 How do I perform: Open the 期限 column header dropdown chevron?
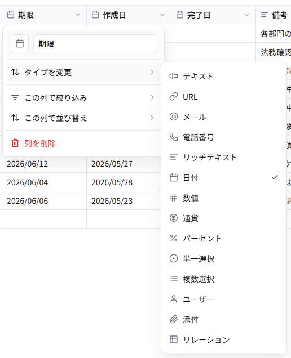point(78,15)
